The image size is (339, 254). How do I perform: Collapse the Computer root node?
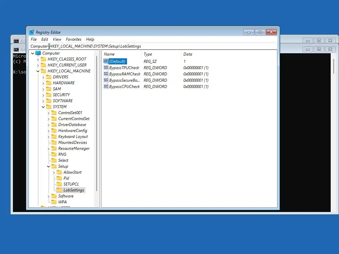33,53
